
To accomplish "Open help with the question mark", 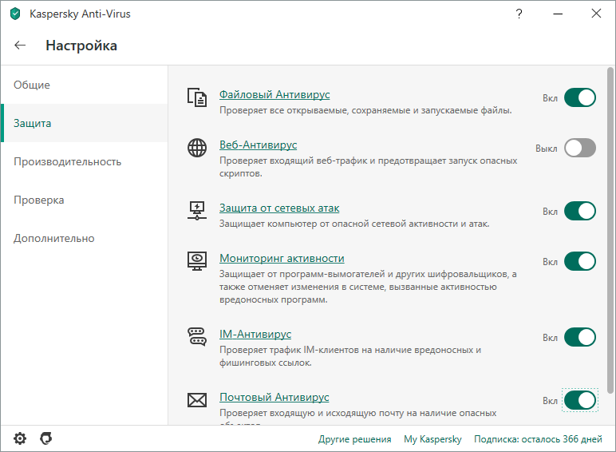I will point(519,14).
